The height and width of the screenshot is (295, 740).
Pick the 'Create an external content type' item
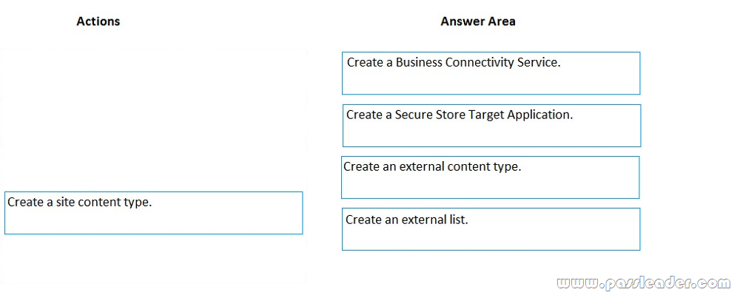(491, 177)
